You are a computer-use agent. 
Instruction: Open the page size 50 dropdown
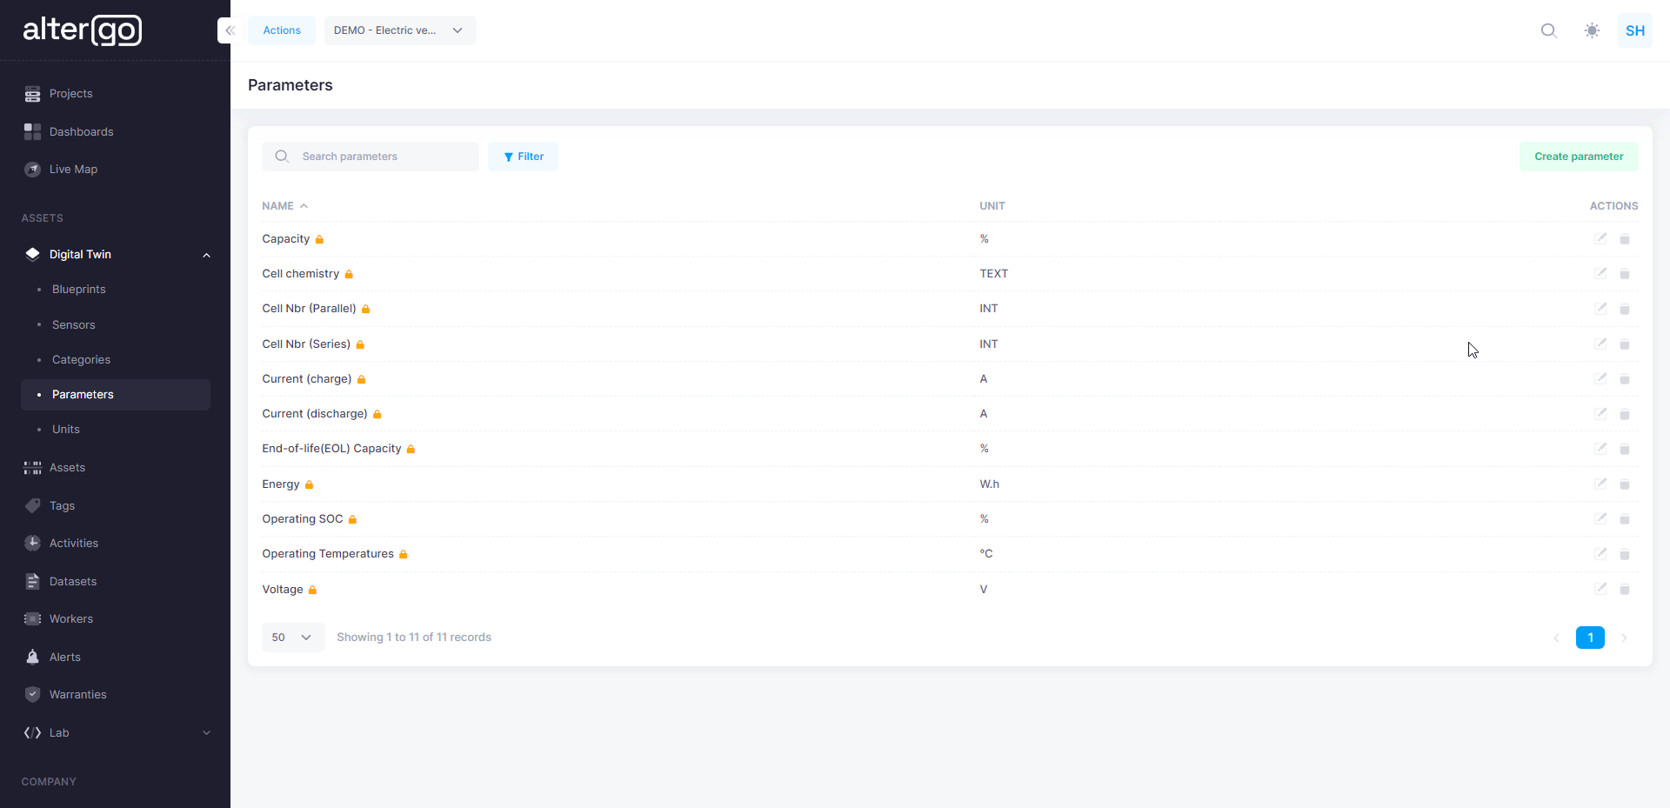(292, 638)
